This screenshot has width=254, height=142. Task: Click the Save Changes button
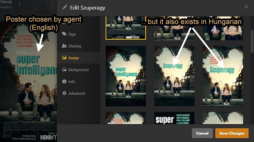tap(232, 133)
